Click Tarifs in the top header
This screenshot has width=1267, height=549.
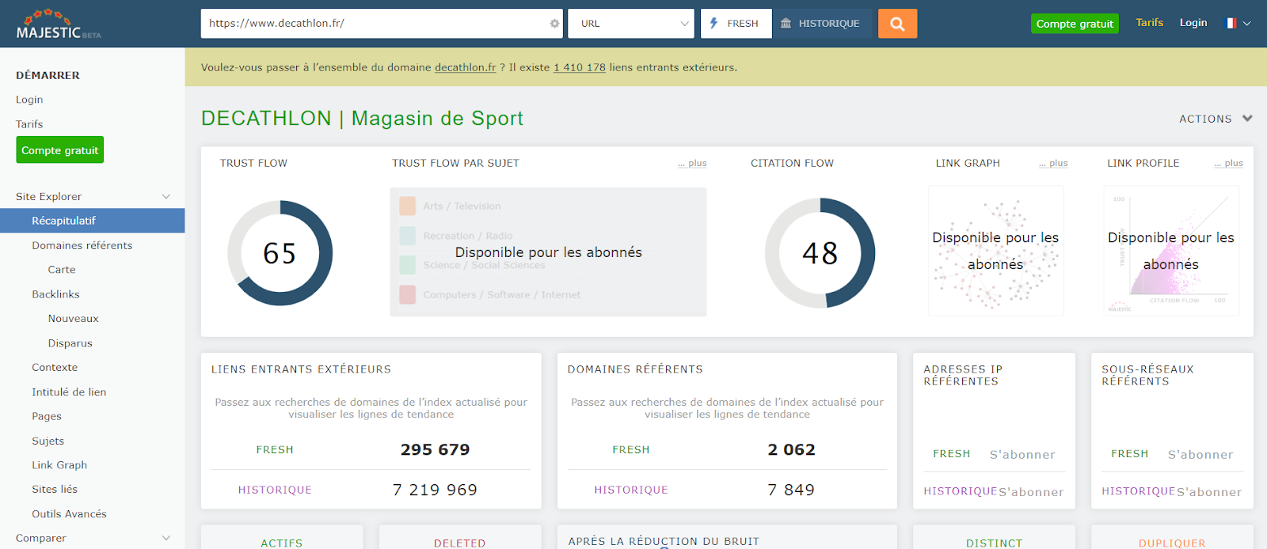click(x=1149, y=23)
